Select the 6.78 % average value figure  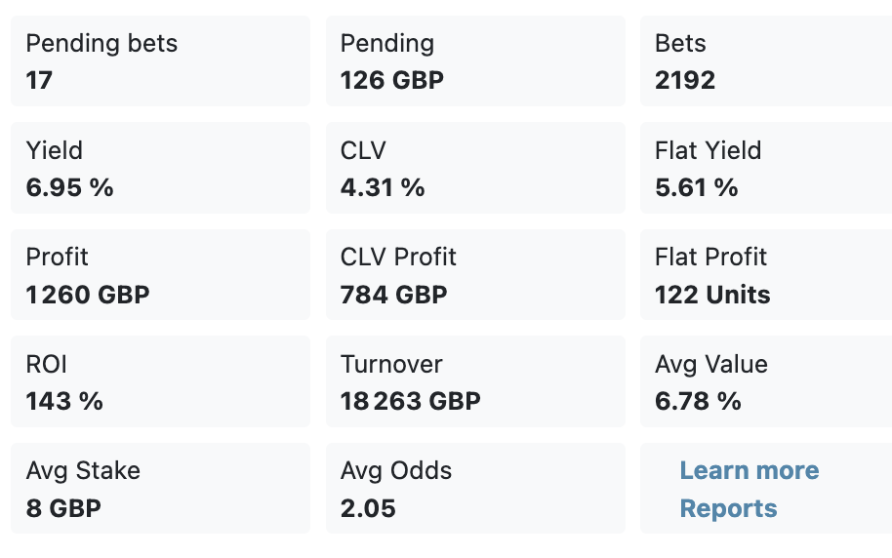[698, 401]
